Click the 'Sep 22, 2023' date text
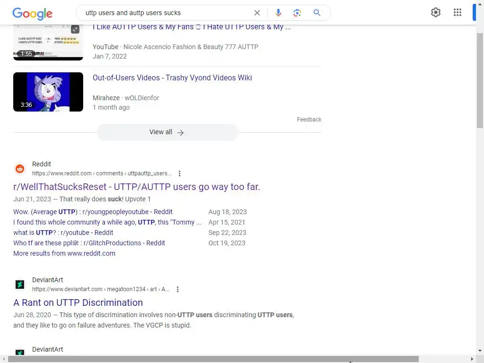484x363 pixels. click(227, 233)
